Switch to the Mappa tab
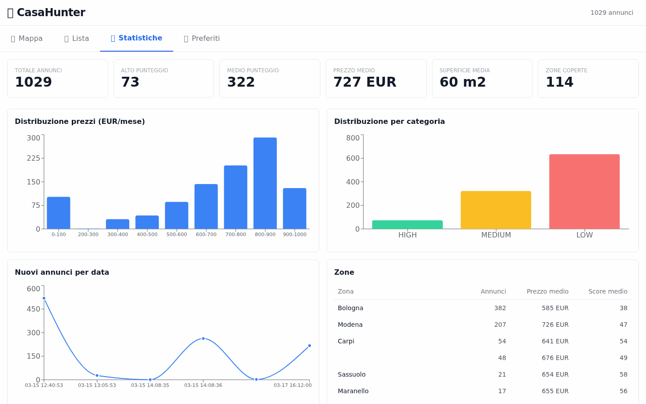Image resolution: width=646 pixels, height=404 pixels. tap(27, 39)
